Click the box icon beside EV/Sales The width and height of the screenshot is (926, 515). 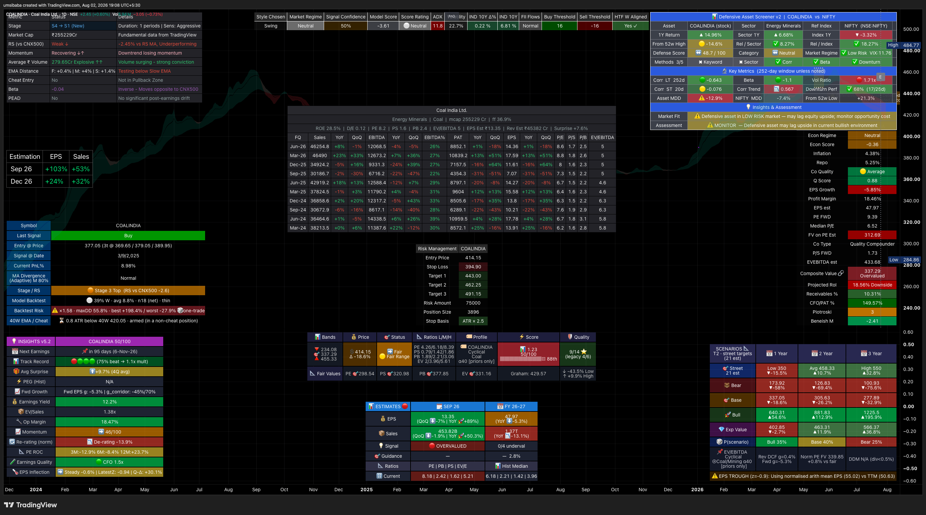(21, 411)
